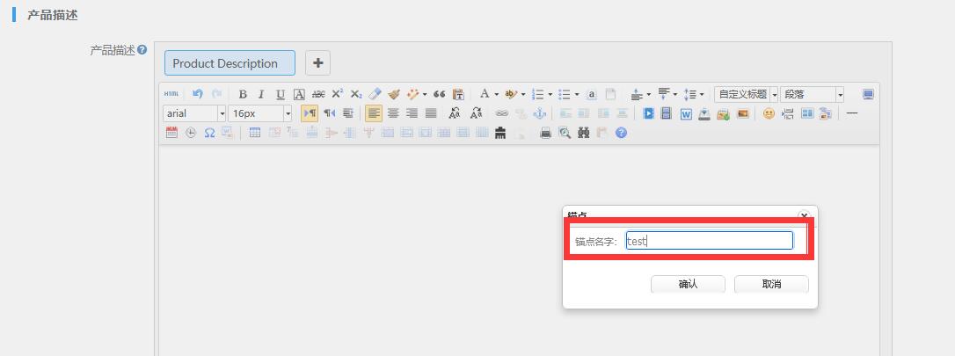Insert special character with omega icon
The height and width of the screenshot is (356, 955).
(209, 133)
